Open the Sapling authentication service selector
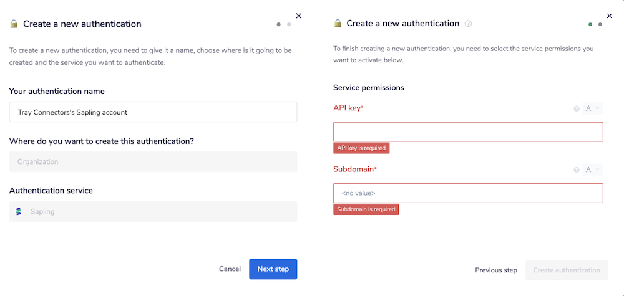624x296 pixels. pos(153,212)
